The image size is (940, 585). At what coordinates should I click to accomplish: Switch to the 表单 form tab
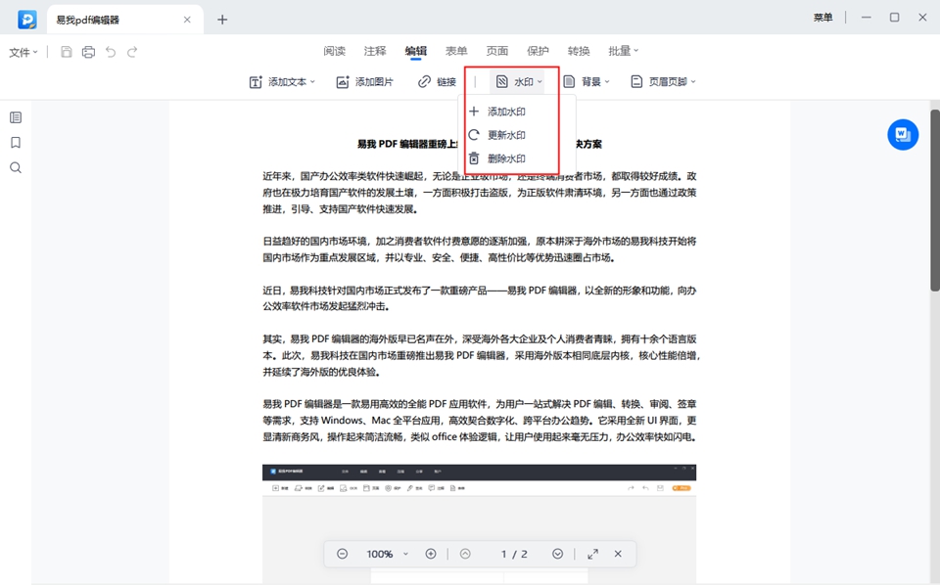pos(456,51)
